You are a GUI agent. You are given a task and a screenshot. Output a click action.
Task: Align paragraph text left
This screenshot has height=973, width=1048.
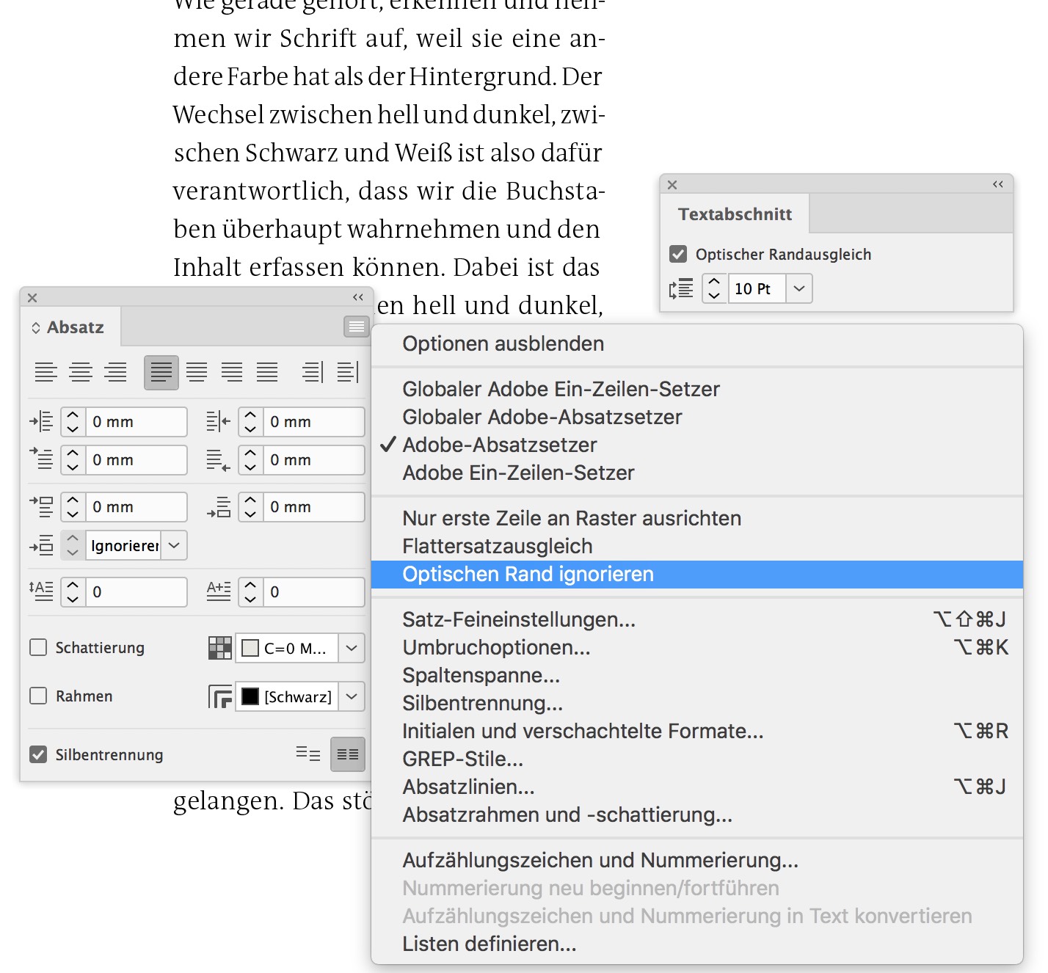(46, 372)
